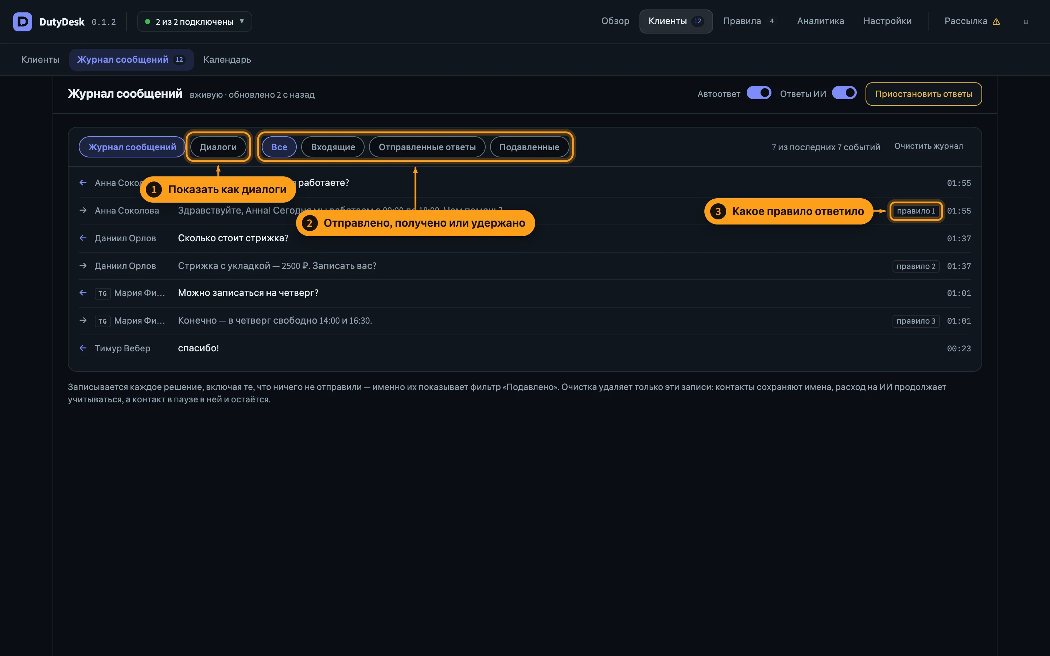Click the DutyDesk logo icon
Screen dimensions: 1050x656
(x=23, y=22)
